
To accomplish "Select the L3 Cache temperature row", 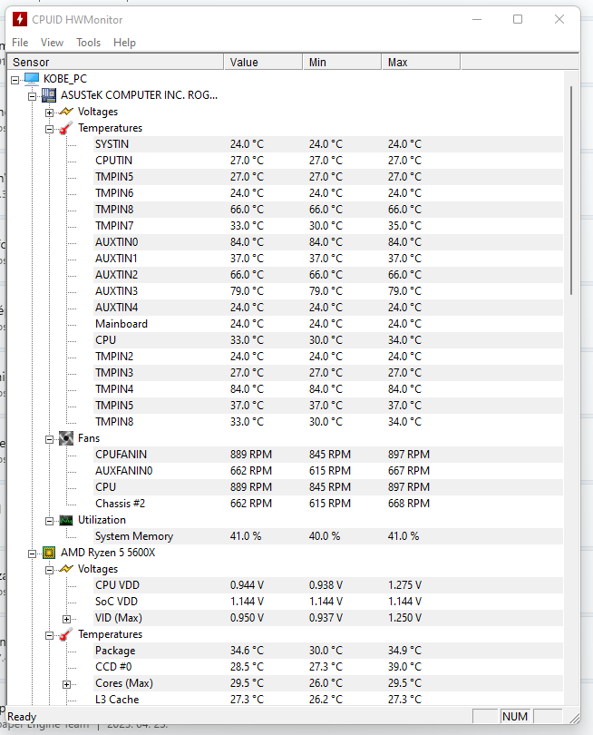I will pyautogui.click(x=328, y=700).
